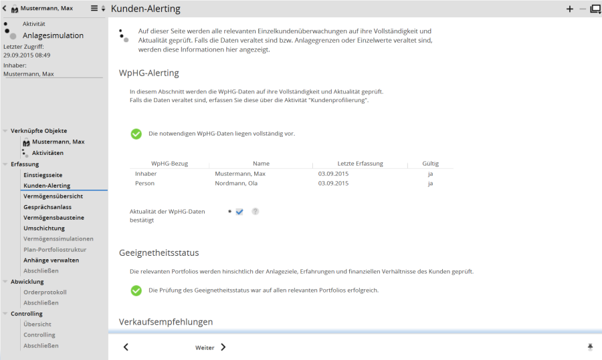Open linked object 'Mustermann, Max'

coord(58,142)
